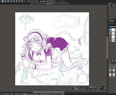
Task: Close the brush size panel with x icon
Action: (109, 63)
